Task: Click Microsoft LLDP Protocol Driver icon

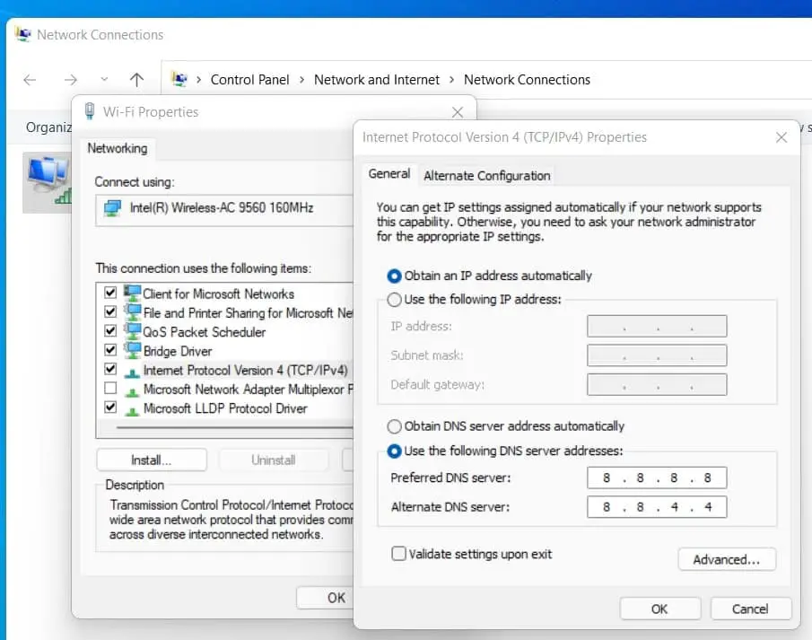Action: [x=133, y=408]
